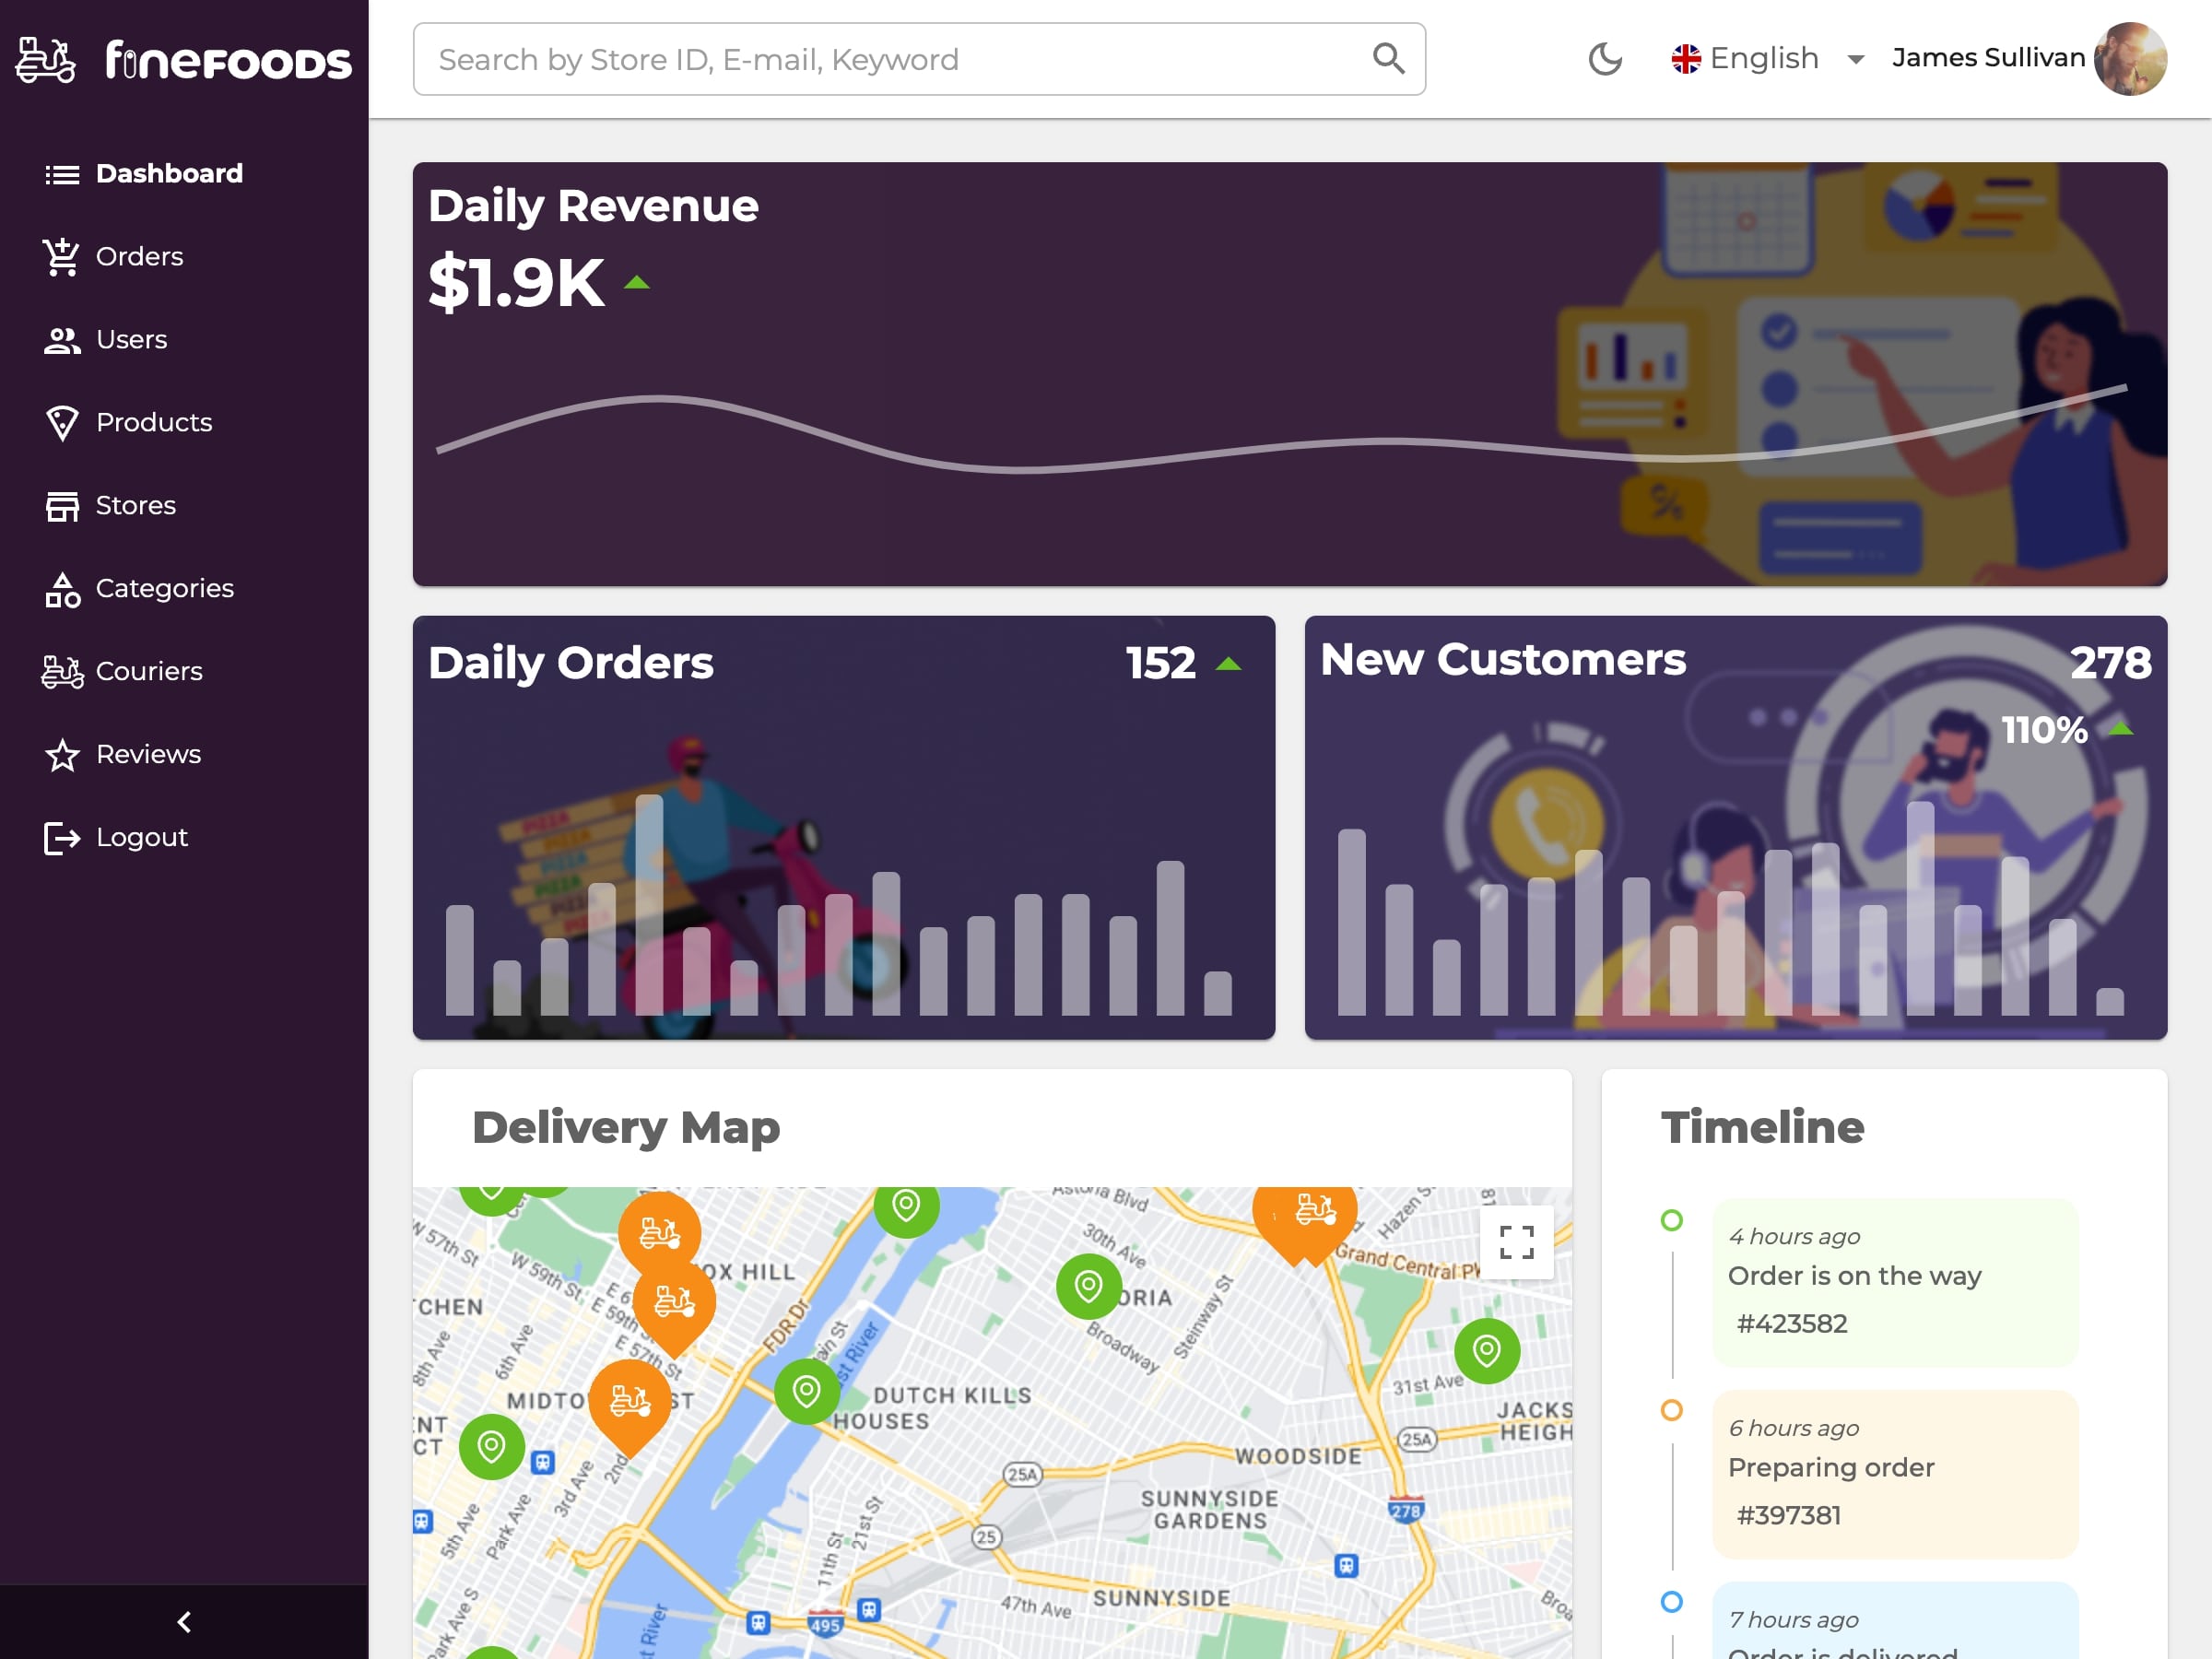Click the Reviews star icon
Image resolution: width=2212 pixels, height=1659 pixels.
coord(62,755)
